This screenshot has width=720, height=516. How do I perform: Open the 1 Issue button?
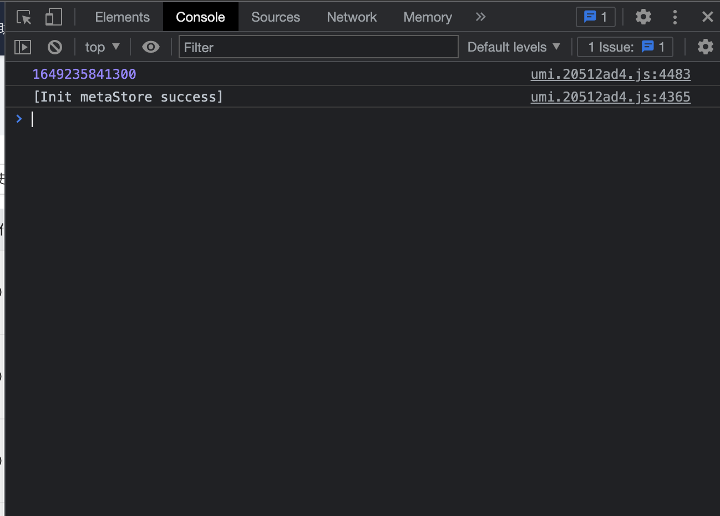tap(625, 47)
